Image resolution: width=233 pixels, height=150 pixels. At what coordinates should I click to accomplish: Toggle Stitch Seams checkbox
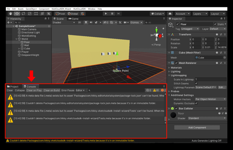pos(196,83)
